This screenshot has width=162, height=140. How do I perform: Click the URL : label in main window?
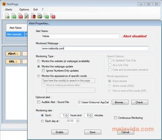[13, 61]
